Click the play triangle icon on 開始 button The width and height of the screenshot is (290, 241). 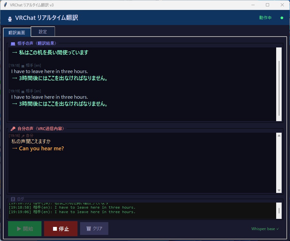pyautogui.click(x=19, y=229)
